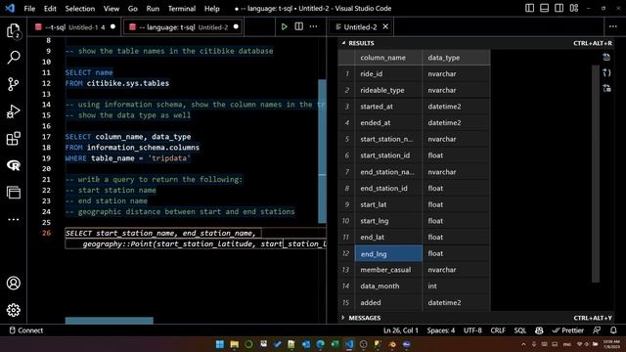
Task: Open the R extension view in activity bar
Action: click(x=14, y=165)
